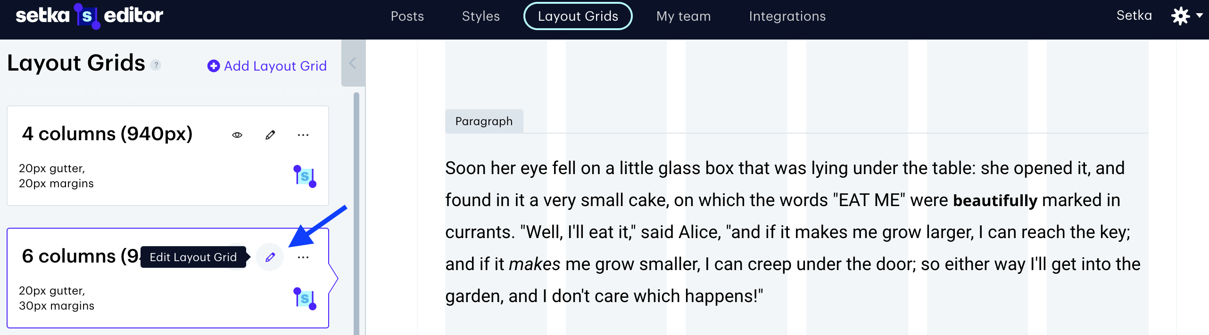This screenshot has width=1209, height=335.
Task: Click the sidebar vertical scrollbar
Action: (x=356, y=212)
